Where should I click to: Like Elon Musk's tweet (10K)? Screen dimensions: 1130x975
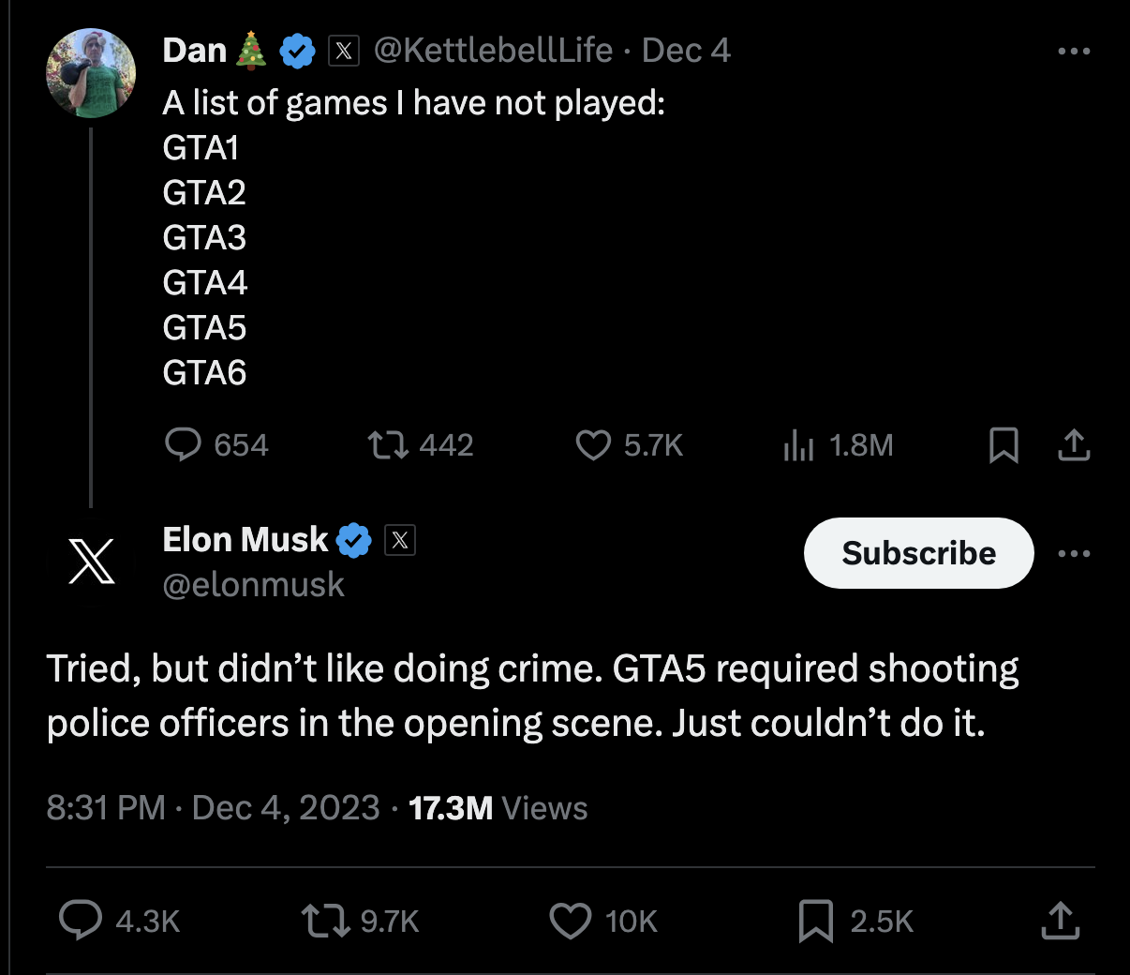(x=571, y=921)
